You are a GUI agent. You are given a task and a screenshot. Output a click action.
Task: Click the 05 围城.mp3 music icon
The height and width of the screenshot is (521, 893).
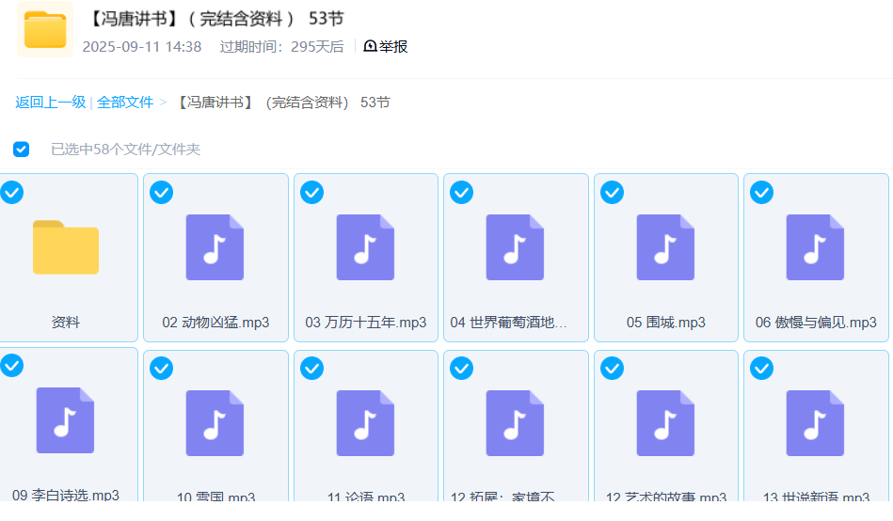(665, 247)
